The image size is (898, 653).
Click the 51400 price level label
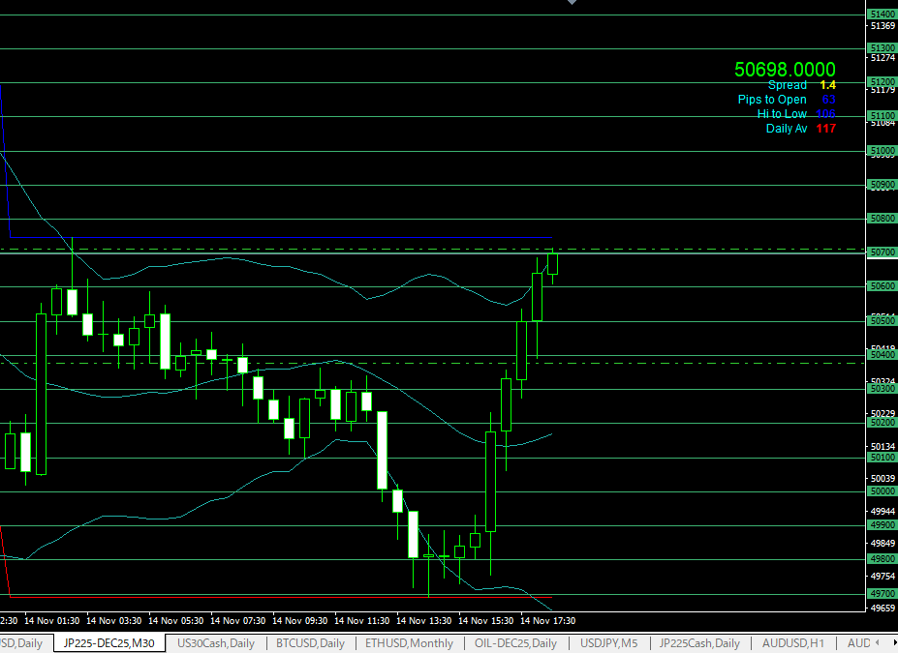(882, 15)
